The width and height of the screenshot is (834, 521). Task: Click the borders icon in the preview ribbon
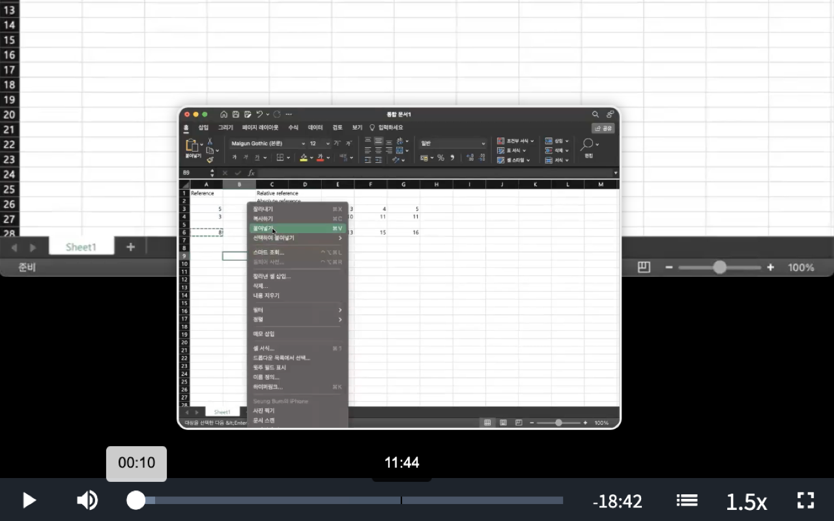(x=280, y=158)
